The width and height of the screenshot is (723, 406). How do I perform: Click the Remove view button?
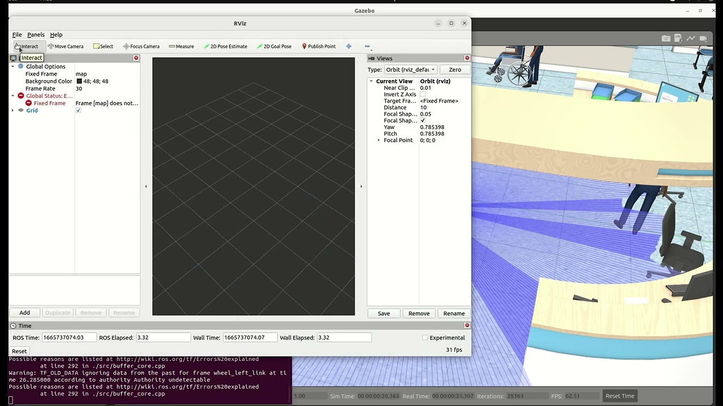[419, 314]
